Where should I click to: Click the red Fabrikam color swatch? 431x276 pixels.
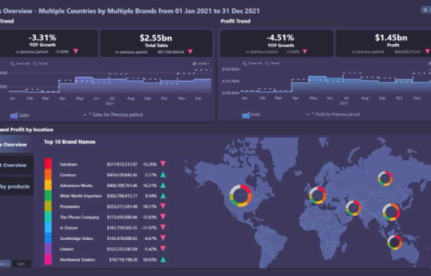48,164
